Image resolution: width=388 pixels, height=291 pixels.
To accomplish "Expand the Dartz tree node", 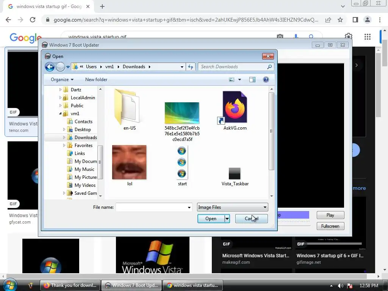I will 60,89.
